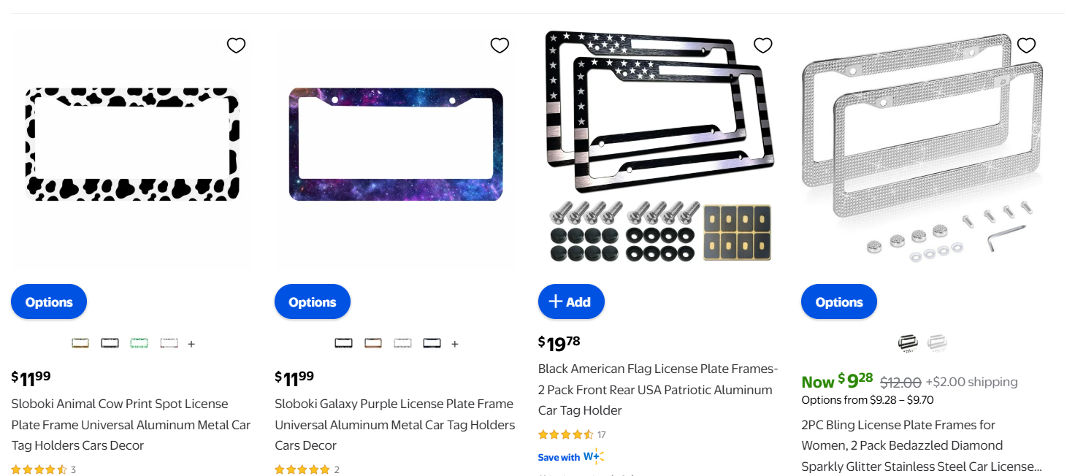Viewport: 1067px width, 476px height.
Task: Select the black bling frame variant swatch
Action: point(908,343)
